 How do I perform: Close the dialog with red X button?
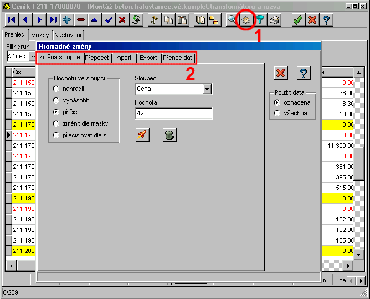point(281,73)
